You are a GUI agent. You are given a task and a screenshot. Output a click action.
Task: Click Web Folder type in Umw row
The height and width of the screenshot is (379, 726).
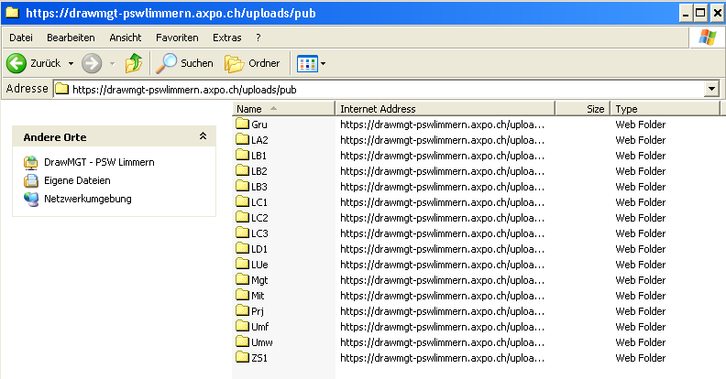click(641, 342)
